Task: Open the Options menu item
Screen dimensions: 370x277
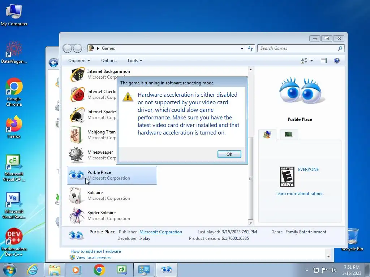Action: (x=108, y=61)
